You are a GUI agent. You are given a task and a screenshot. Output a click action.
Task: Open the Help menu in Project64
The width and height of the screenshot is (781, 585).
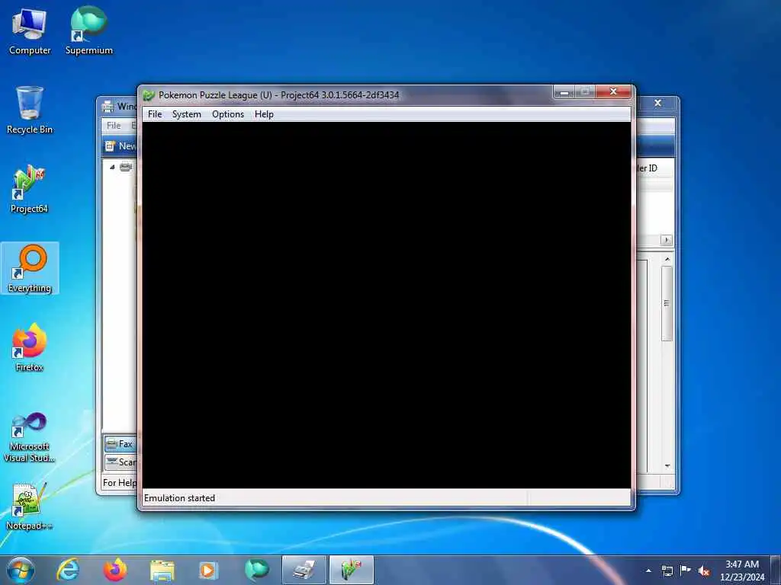tap(264, 114)
